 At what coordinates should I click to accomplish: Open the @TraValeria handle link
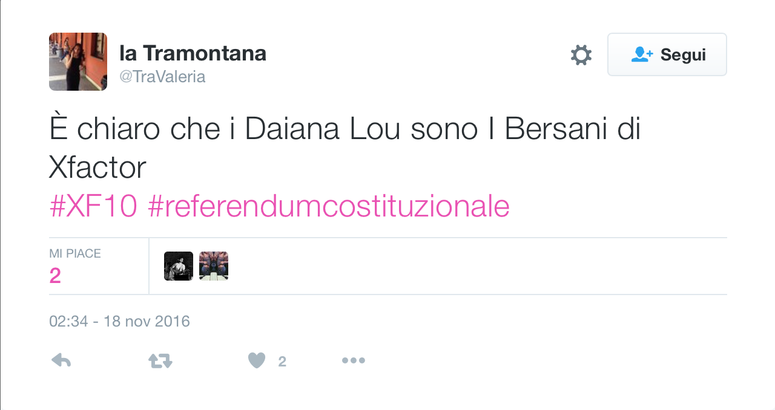163,77
